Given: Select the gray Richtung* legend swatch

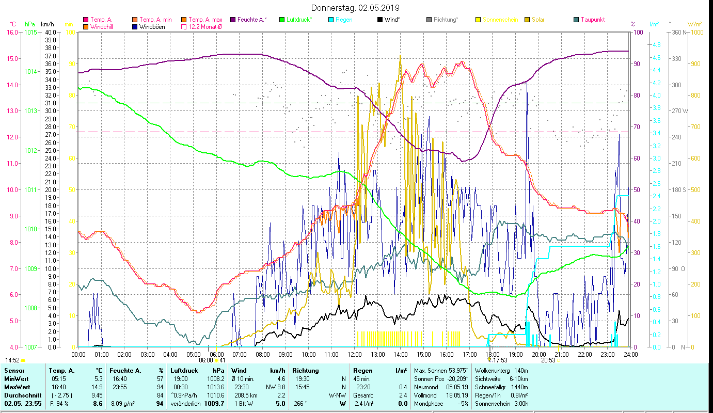Looking at the screenshot, I should click(x=429, y=20).
